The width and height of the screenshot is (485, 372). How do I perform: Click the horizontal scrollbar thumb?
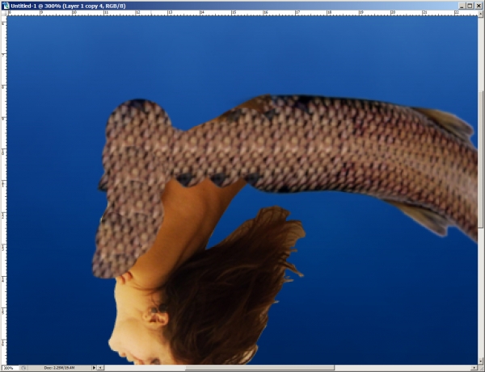pos(259,368)
